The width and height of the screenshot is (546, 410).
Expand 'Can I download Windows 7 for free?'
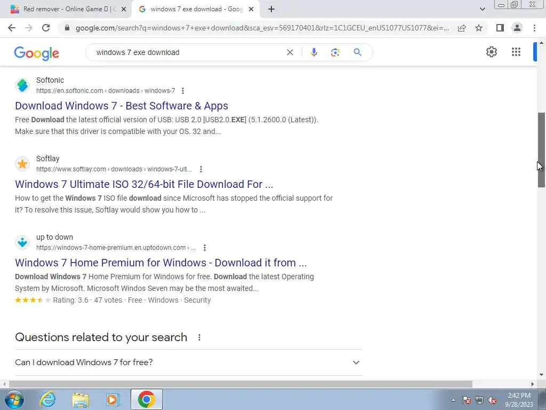coord(188,362)
